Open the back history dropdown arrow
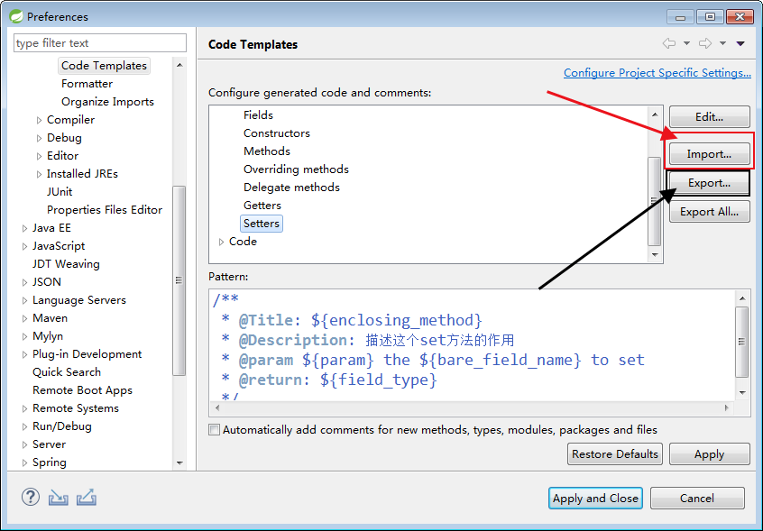Image resolution: width=763 pixels, height=531 pixels. (686, 43)
